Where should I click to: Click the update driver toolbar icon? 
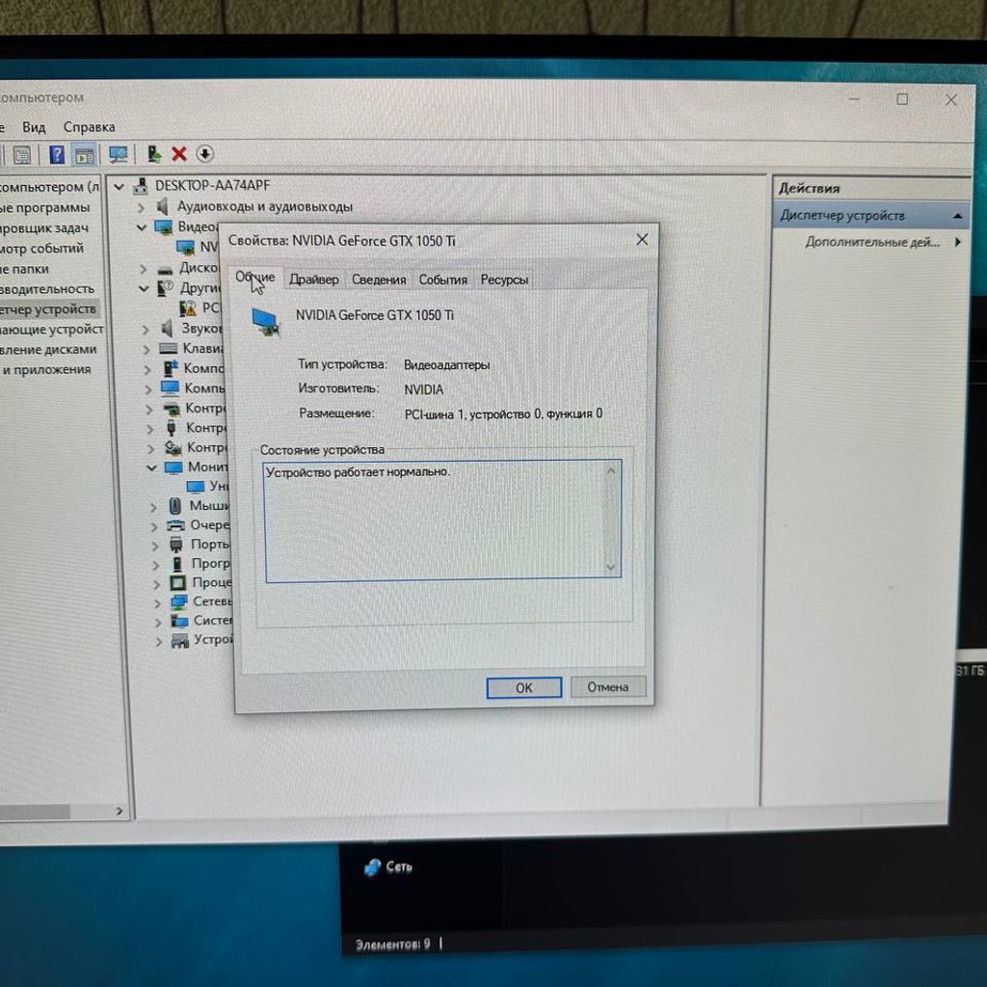pyautogui.click(x=154, y=153)
